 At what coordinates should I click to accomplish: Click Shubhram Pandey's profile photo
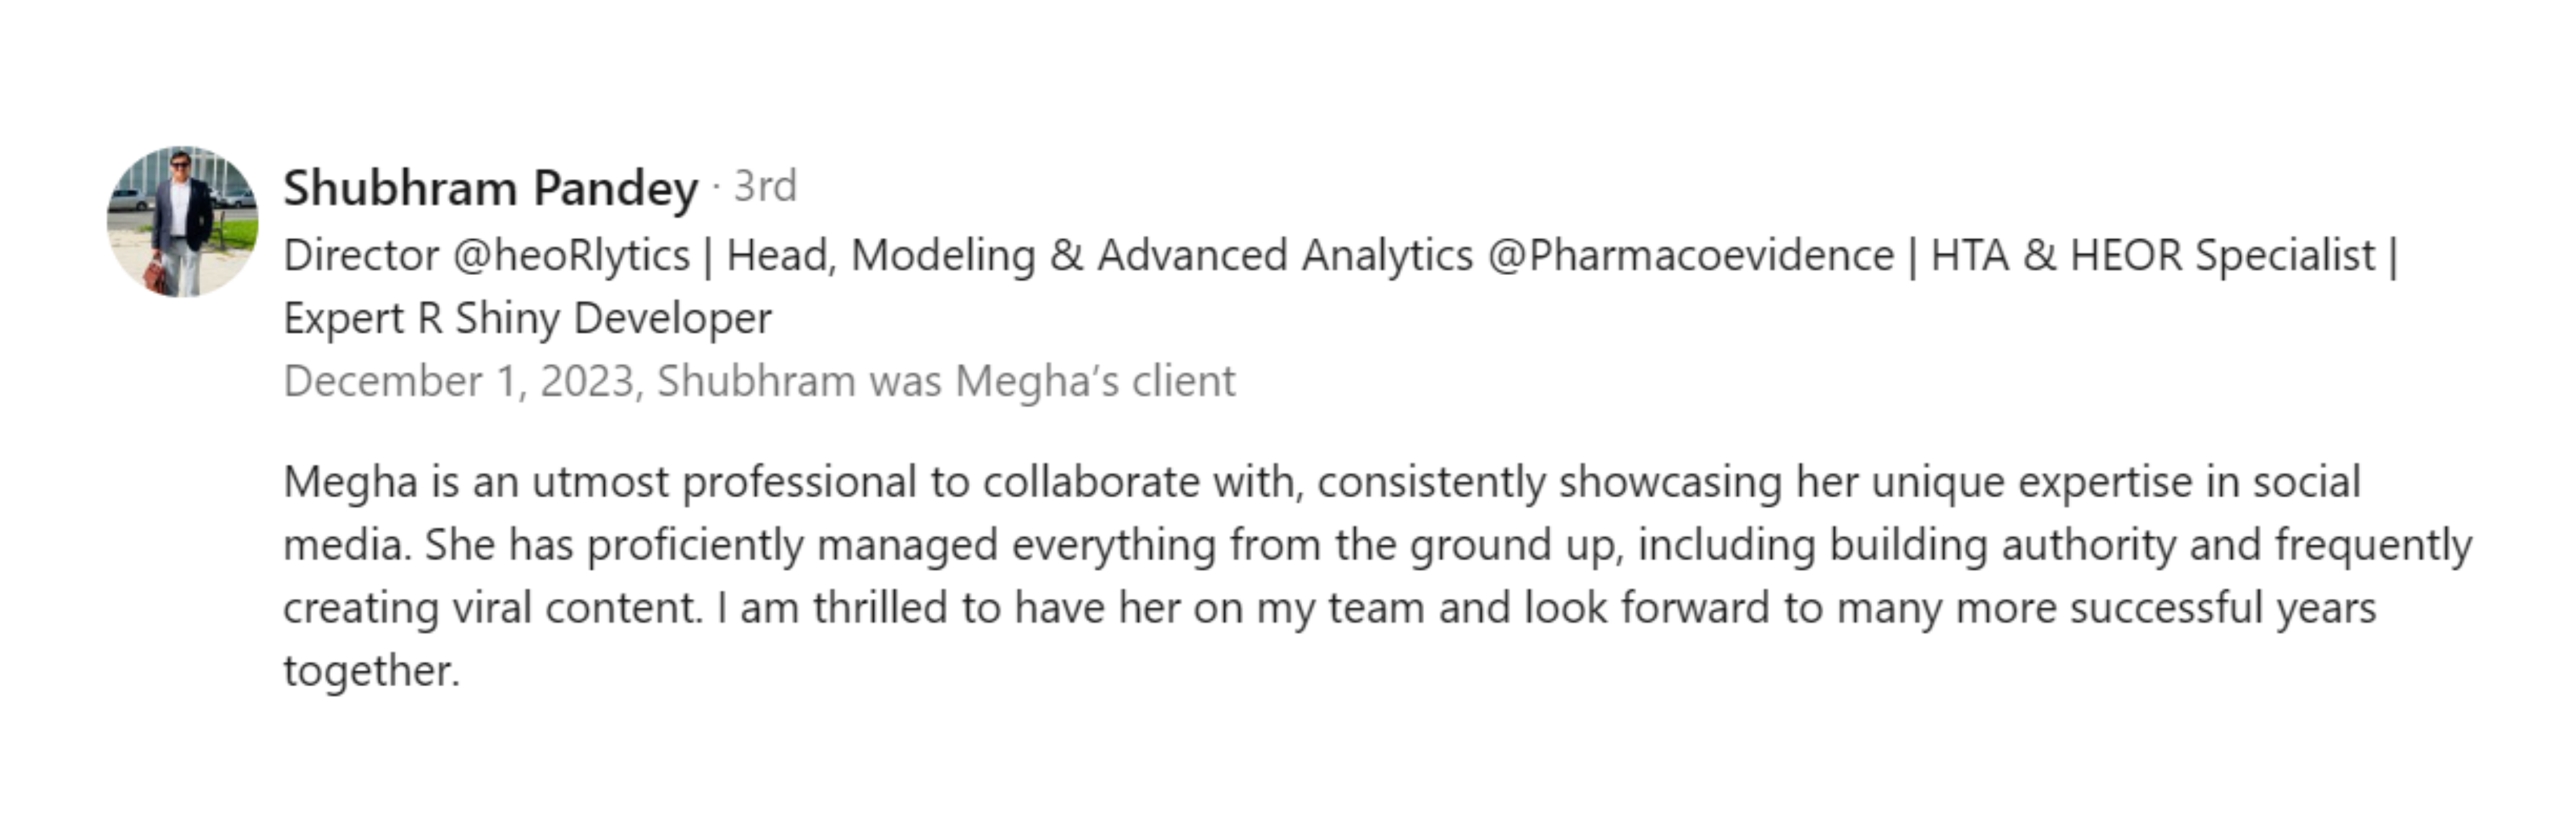click(182, 222)
